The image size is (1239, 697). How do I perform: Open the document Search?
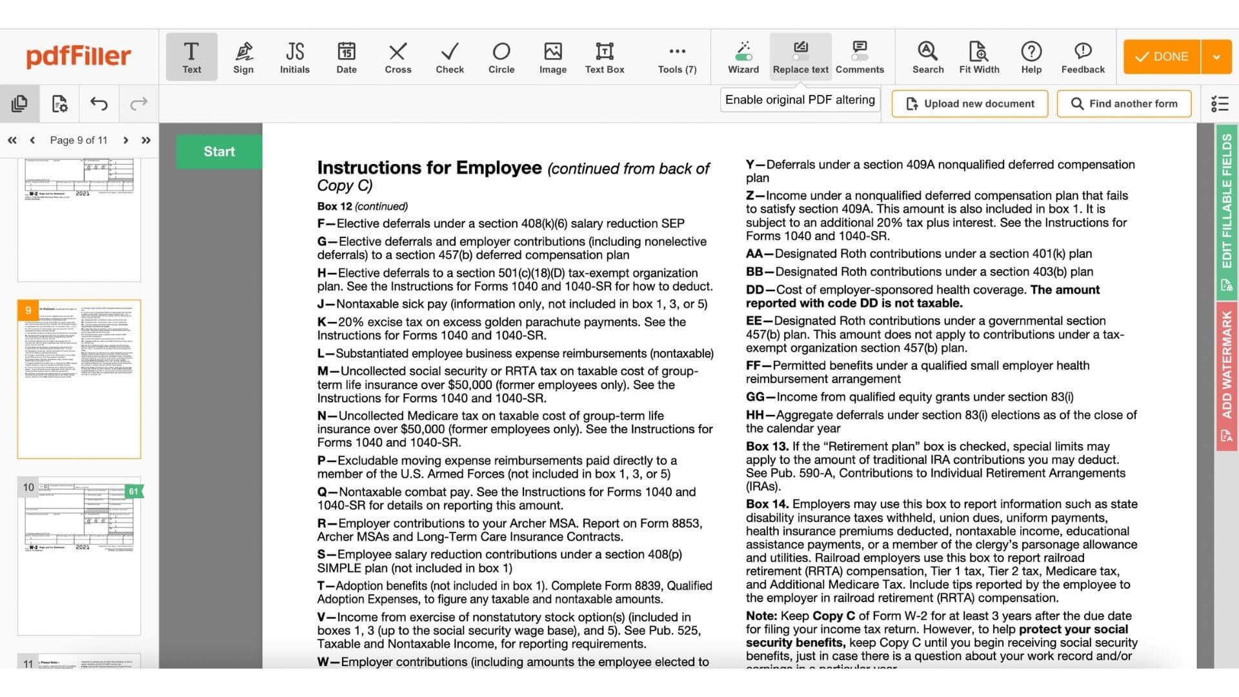point(927,56)
